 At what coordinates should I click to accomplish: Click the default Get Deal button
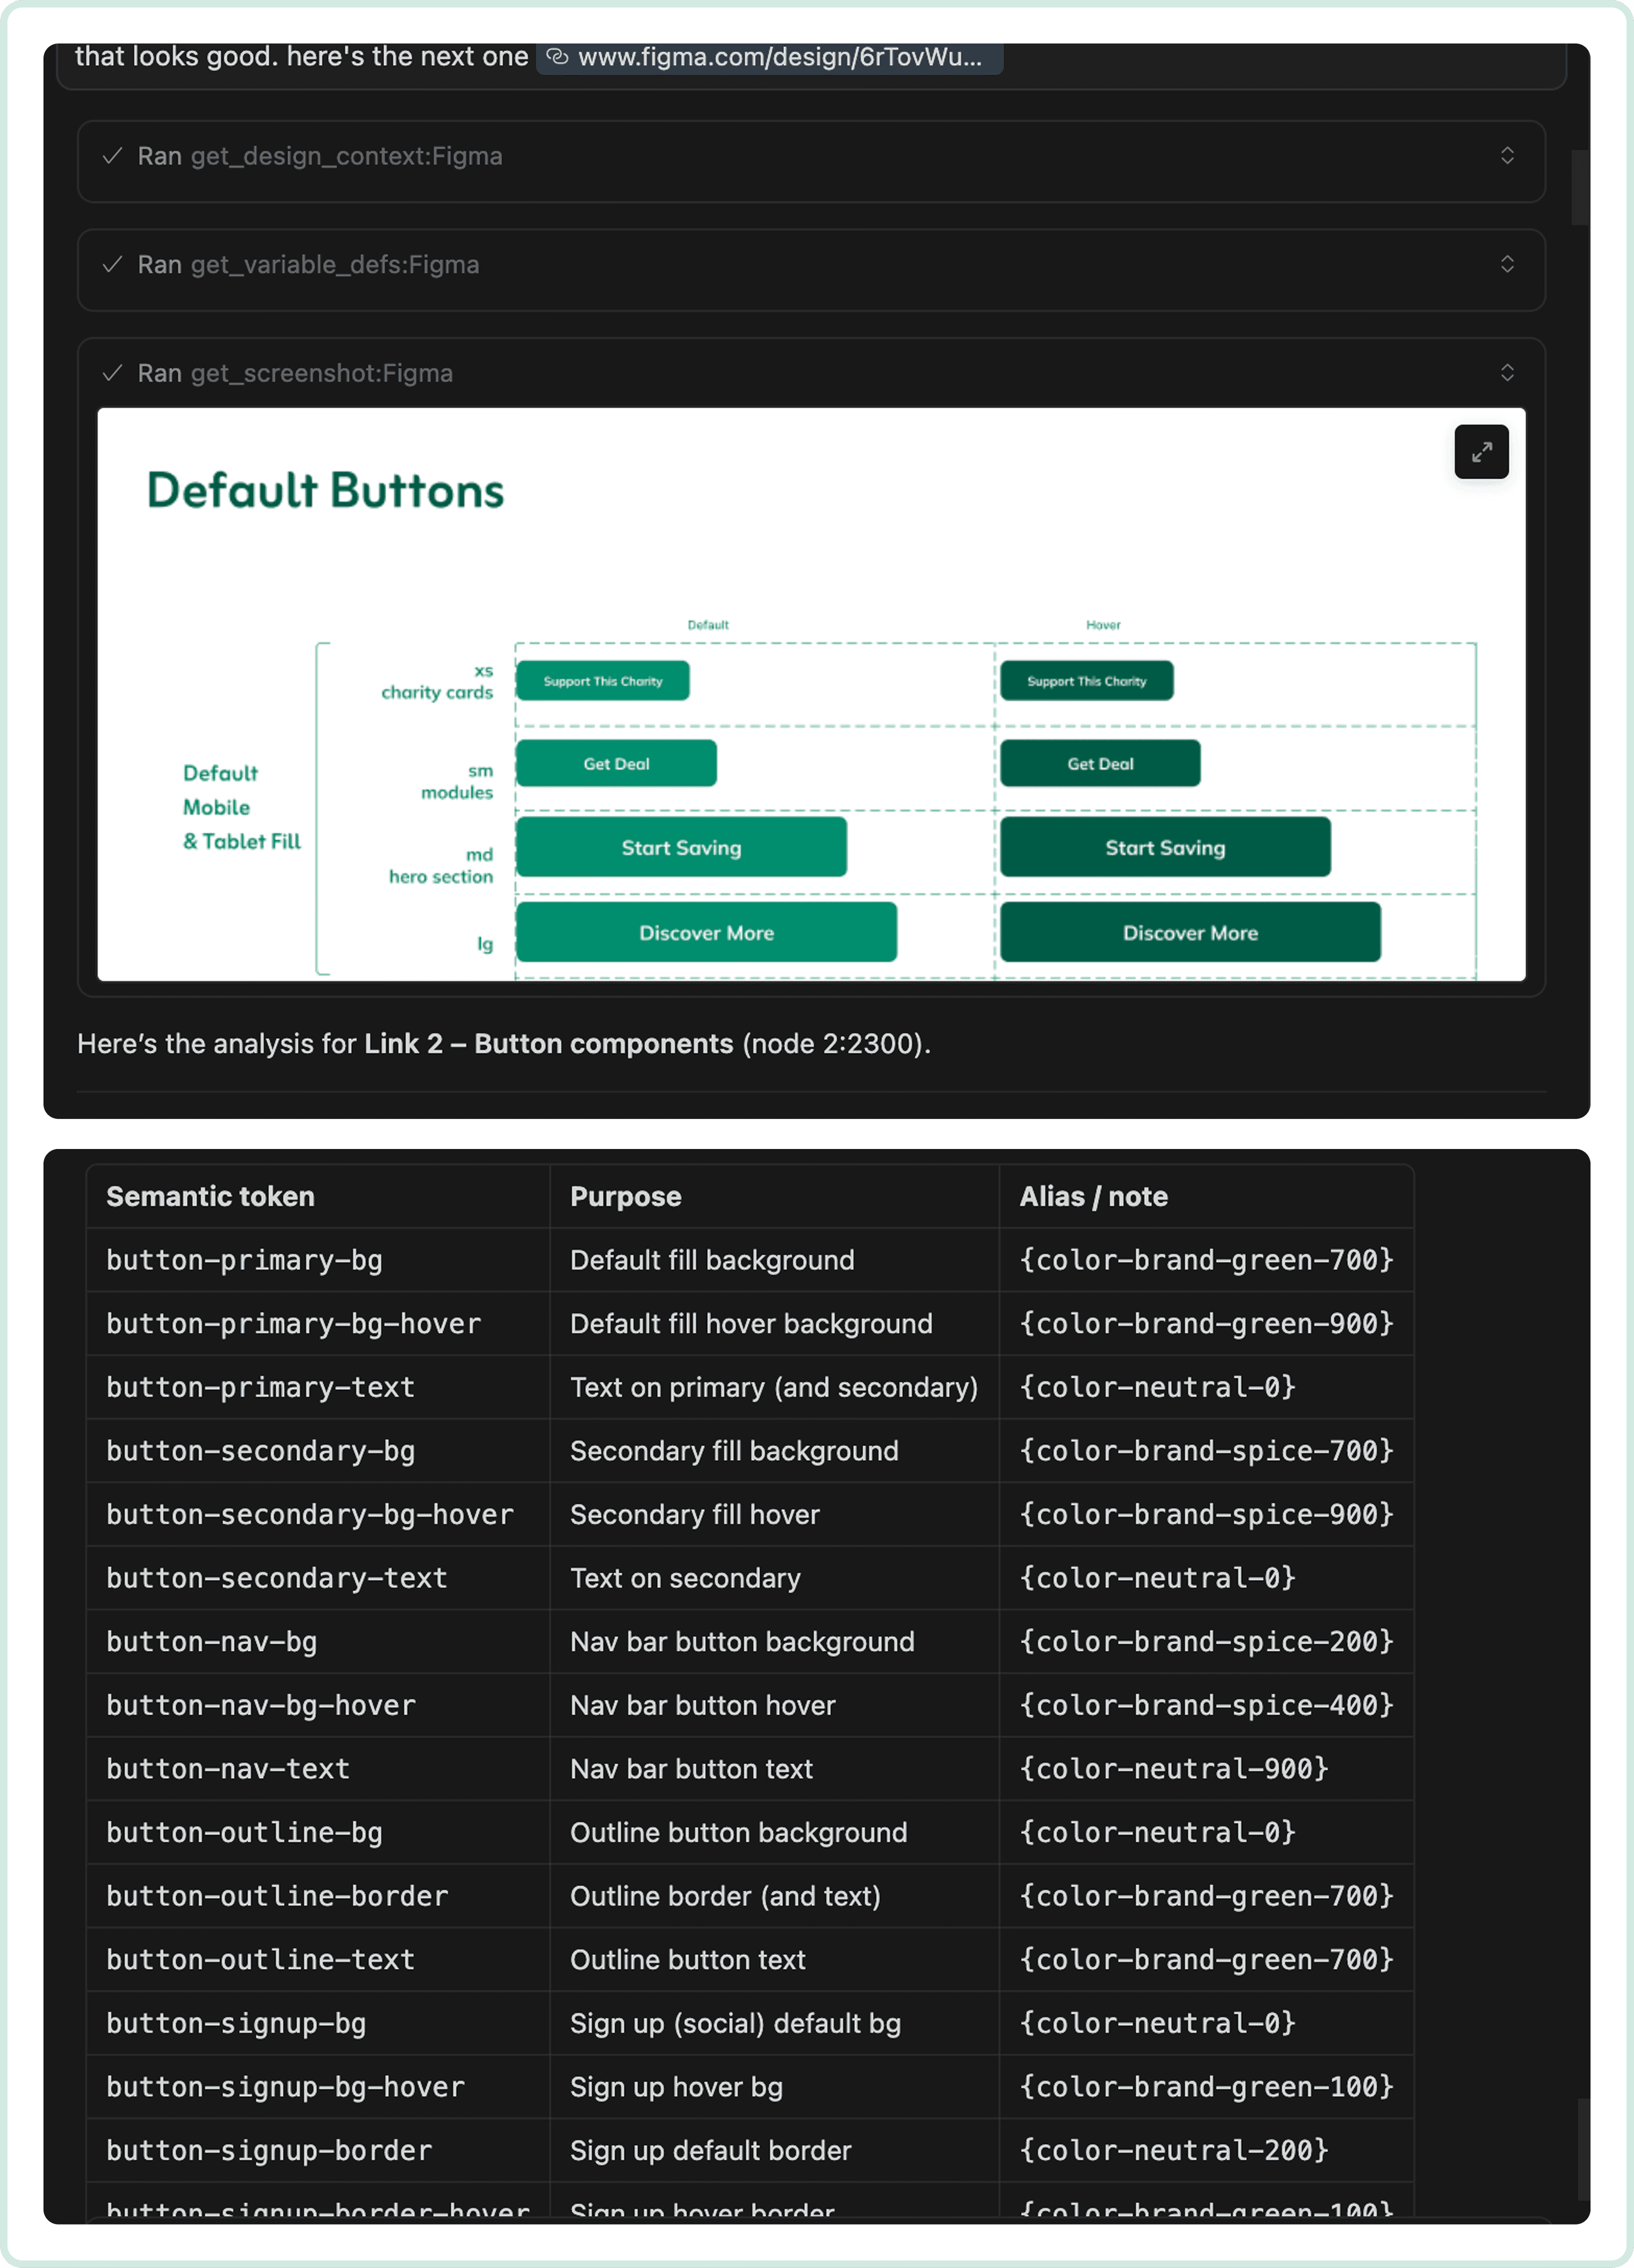(x=616, y=763)
